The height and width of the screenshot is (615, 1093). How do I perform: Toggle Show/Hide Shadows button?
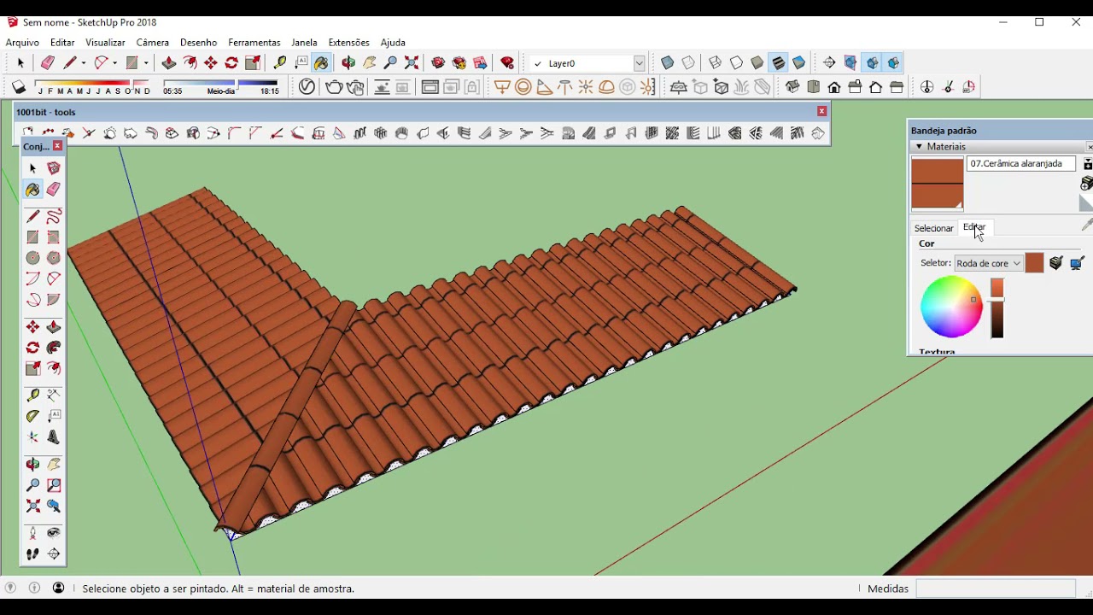(19, 87)
